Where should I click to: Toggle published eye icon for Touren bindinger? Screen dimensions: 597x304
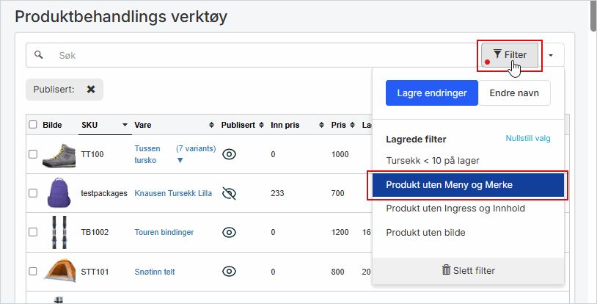(229, 232)
